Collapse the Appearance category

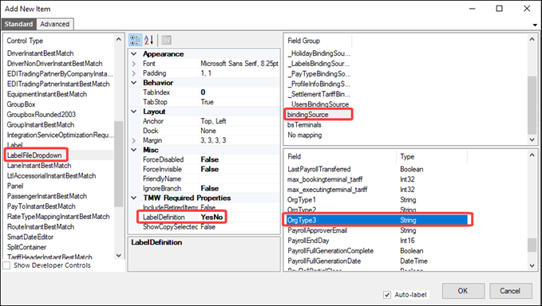coord(134,54)
